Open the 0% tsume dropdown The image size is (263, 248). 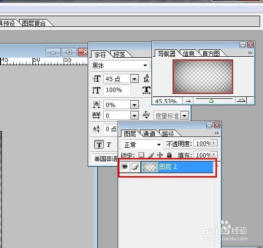pos(135,105)
